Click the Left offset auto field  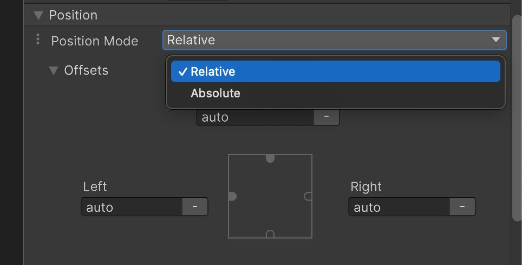click(132, 207)
